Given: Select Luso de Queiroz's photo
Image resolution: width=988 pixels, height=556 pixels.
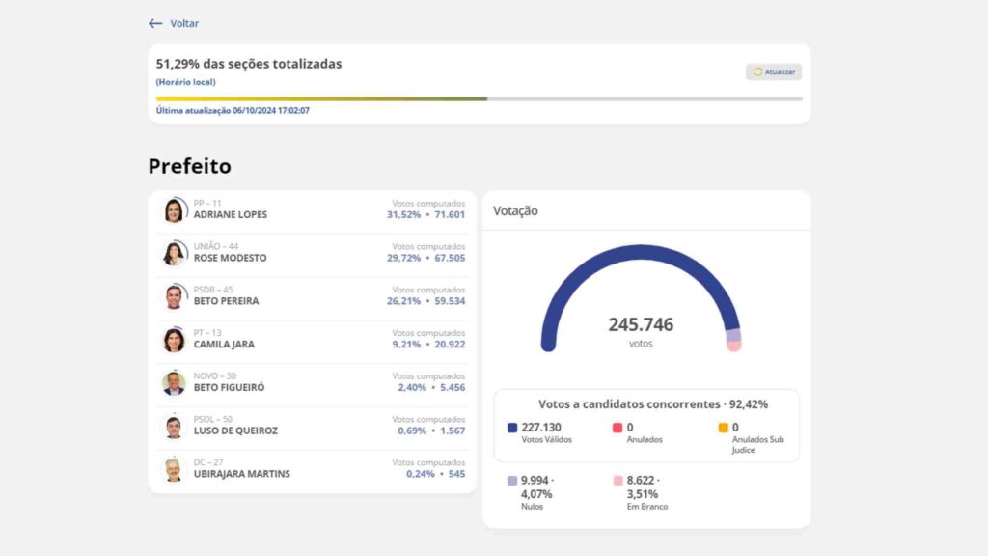Looking at the screenshot, I should (174, 427).
